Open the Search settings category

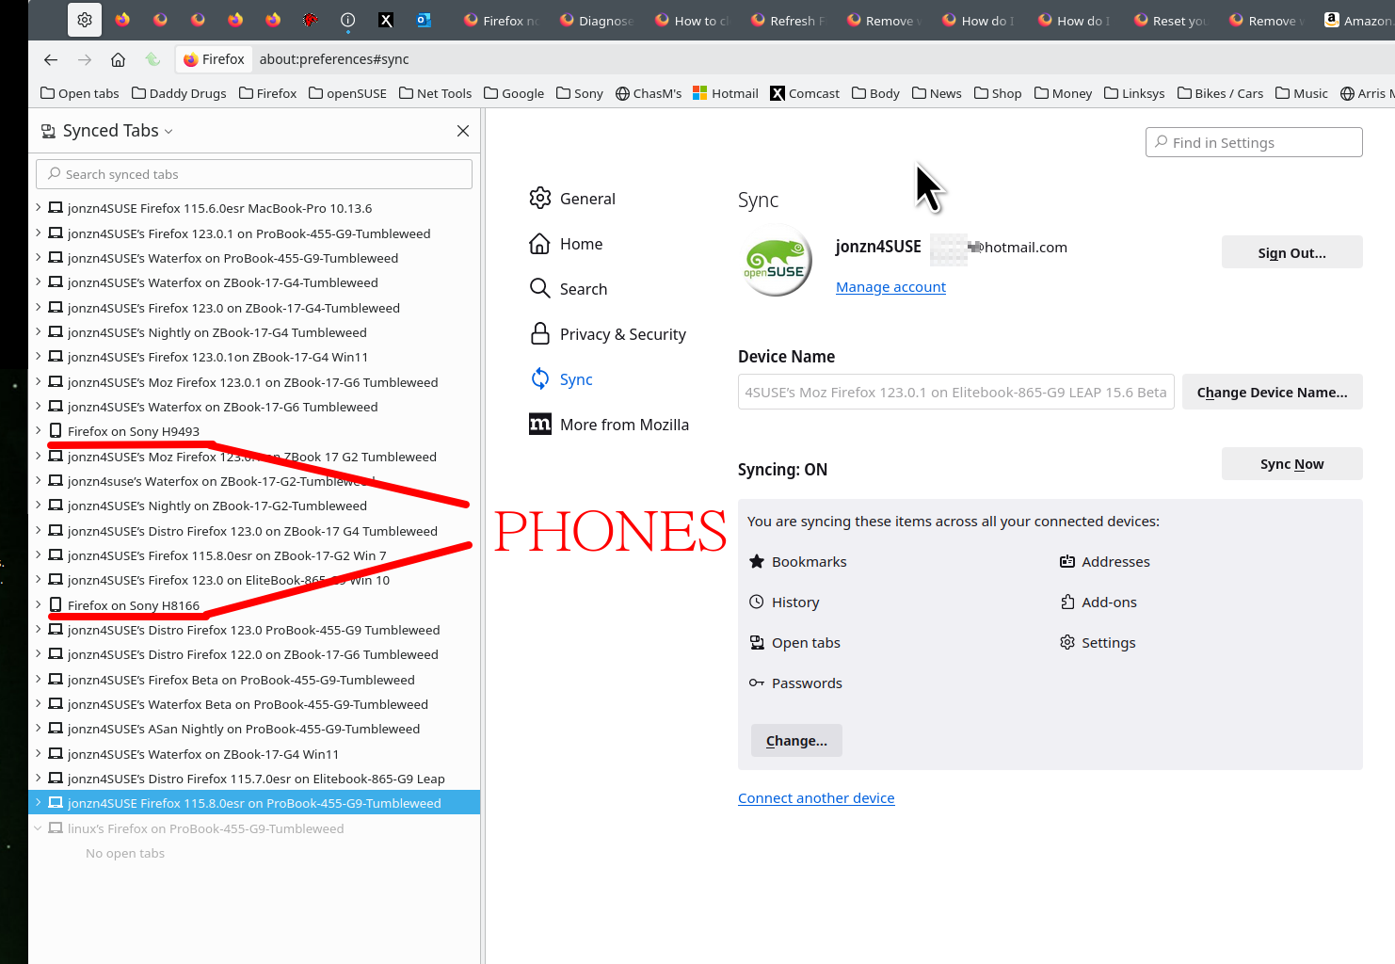tap(569, 289)
